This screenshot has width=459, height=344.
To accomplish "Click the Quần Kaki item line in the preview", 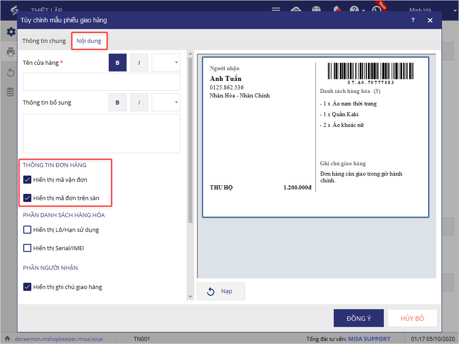I will [339, 114].
